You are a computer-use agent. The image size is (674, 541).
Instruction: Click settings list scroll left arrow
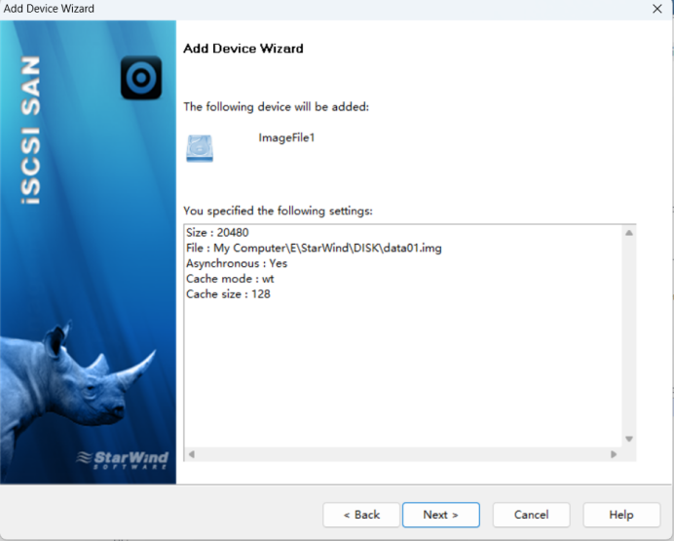192,454
